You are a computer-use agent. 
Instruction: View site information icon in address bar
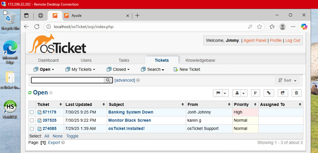(48, 27)
